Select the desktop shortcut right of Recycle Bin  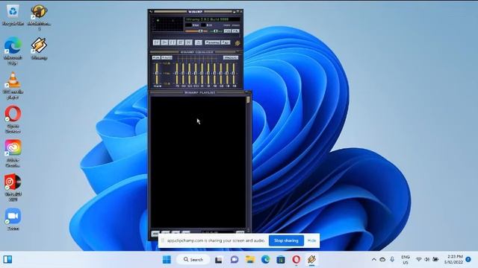[x=39, y=17]
